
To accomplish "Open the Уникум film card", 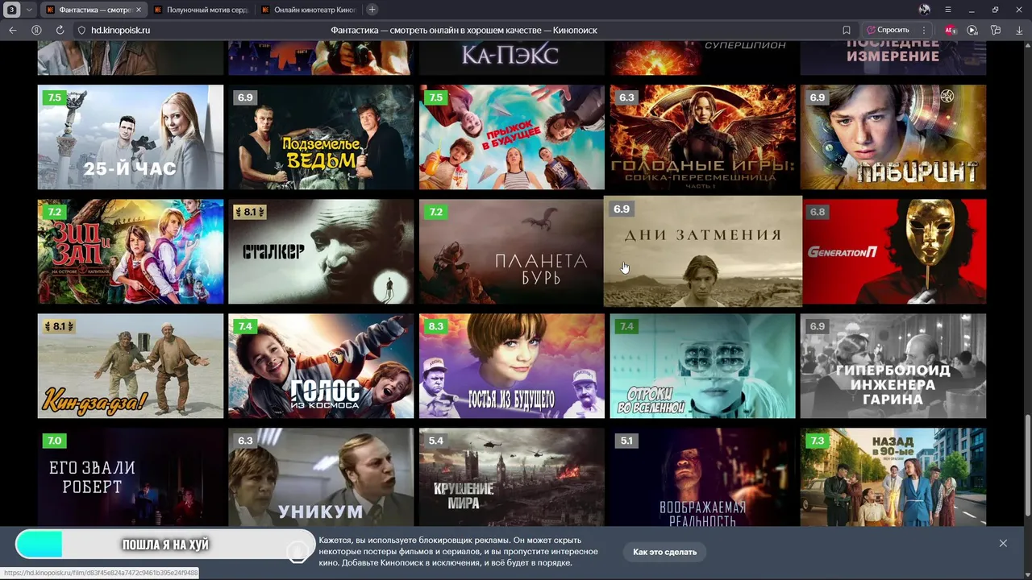I will tap(321, 477).
